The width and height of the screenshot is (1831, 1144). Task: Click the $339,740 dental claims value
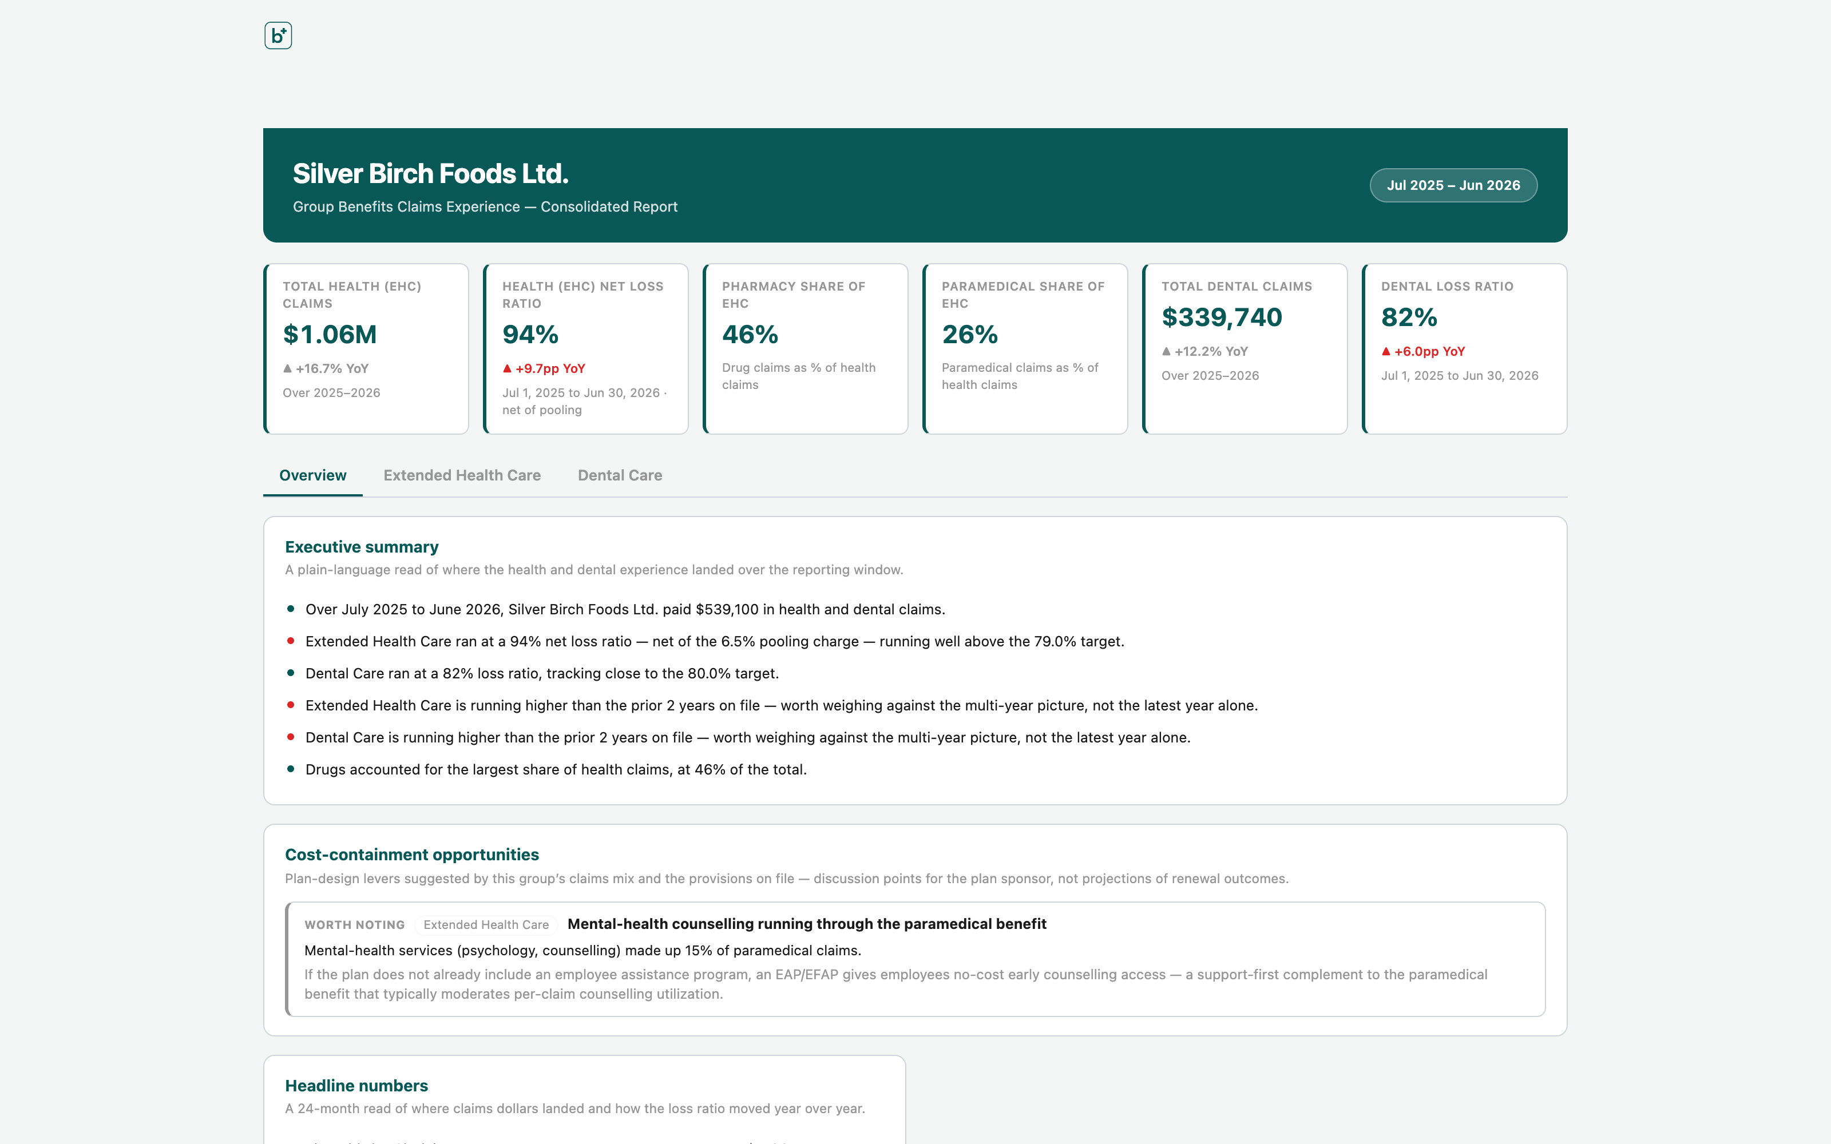tap(1222, 317)
